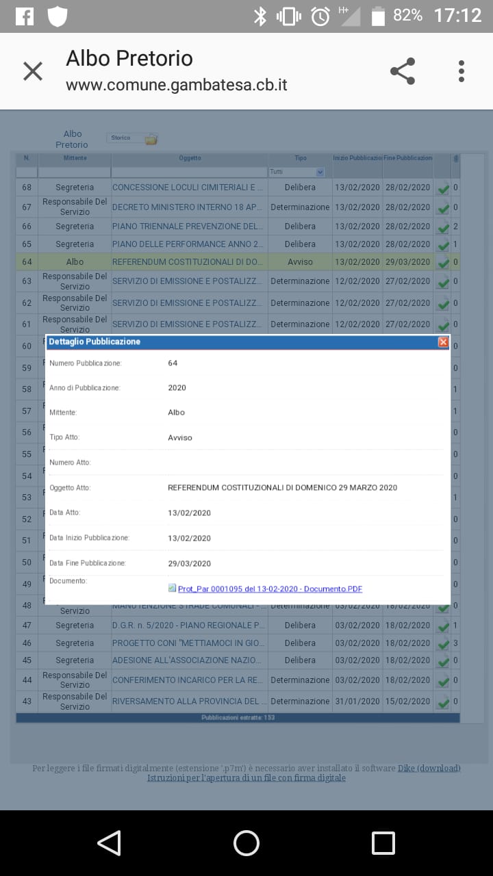
Task: Click green checkmark icon in row 62
Action: click(x=443, y=303)
